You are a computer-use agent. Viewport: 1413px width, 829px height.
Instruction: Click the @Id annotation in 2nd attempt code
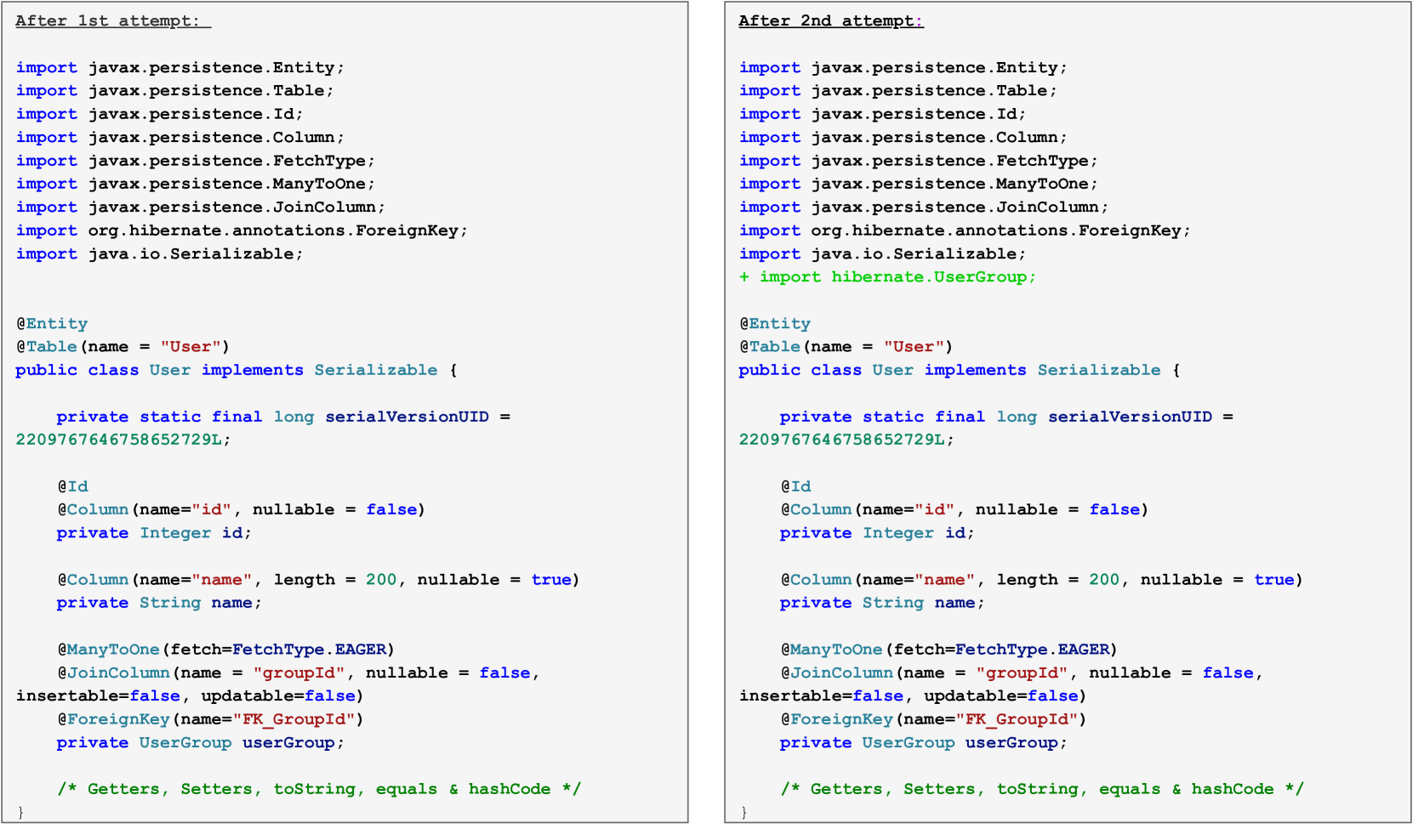point(796,486)
